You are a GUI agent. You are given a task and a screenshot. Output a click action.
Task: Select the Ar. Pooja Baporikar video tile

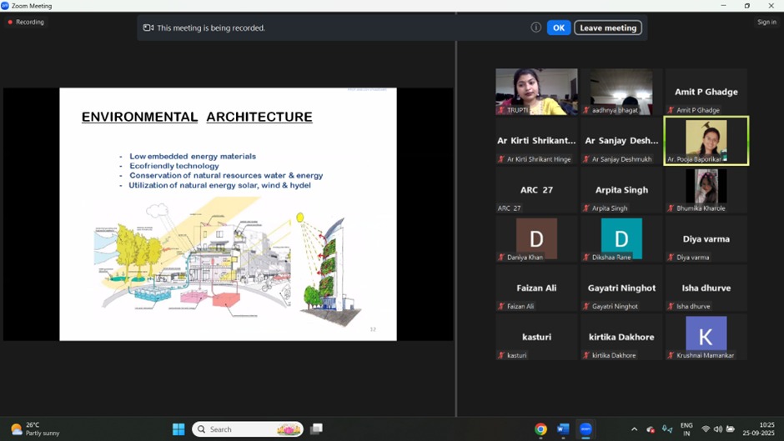click(x=706, y=140)
